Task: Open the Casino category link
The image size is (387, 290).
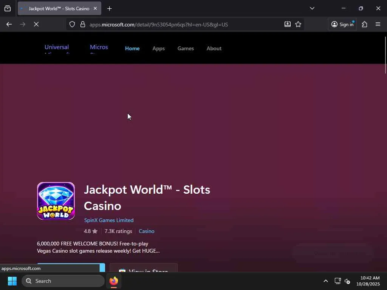Action: (x=147, y=231)
